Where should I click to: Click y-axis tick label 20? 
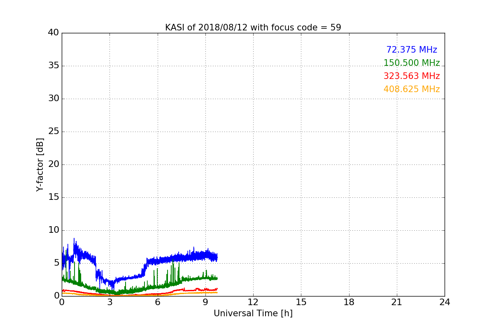pyautogui.click(x=54, y=164)
